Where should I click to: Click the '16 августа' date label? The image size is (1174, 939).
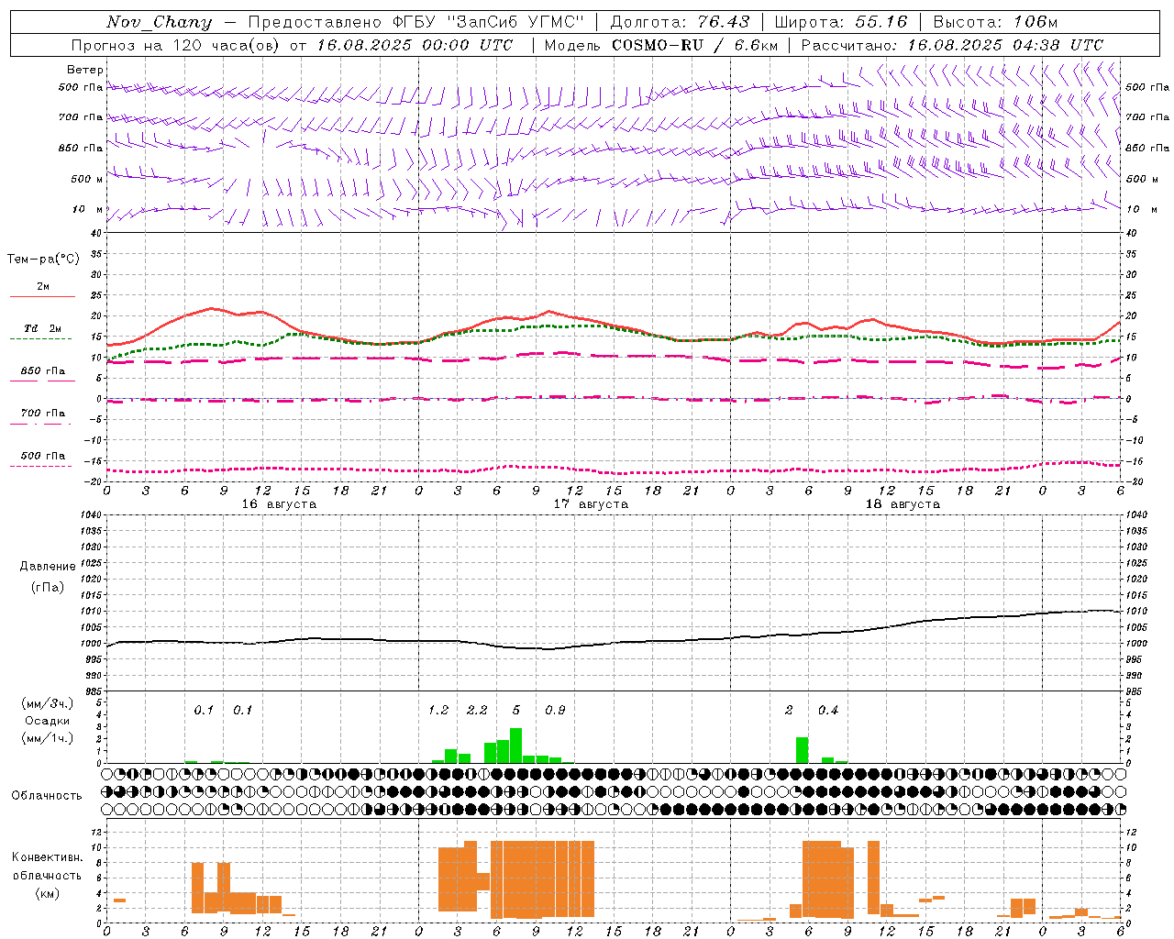click(x=279, y=504)
